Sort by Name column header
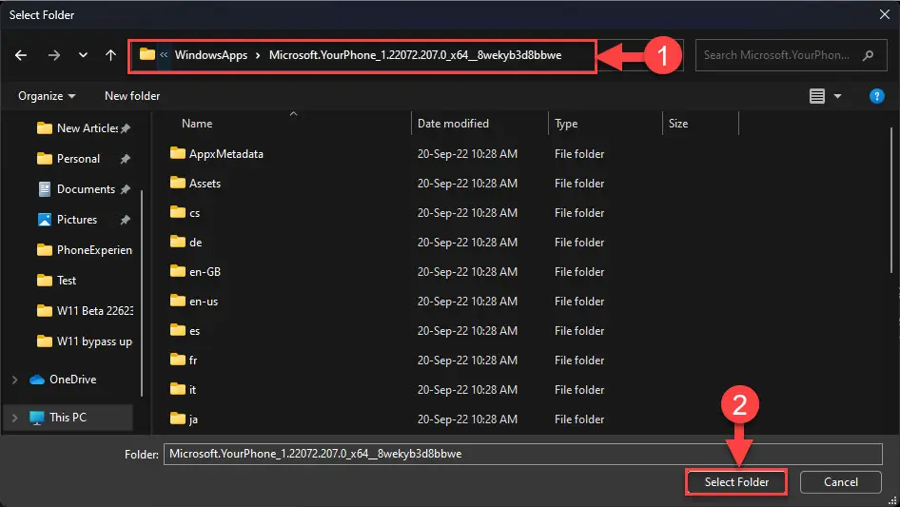Image resolution: width=900 pixels, height=507 pixels. [x=197, y=124]
